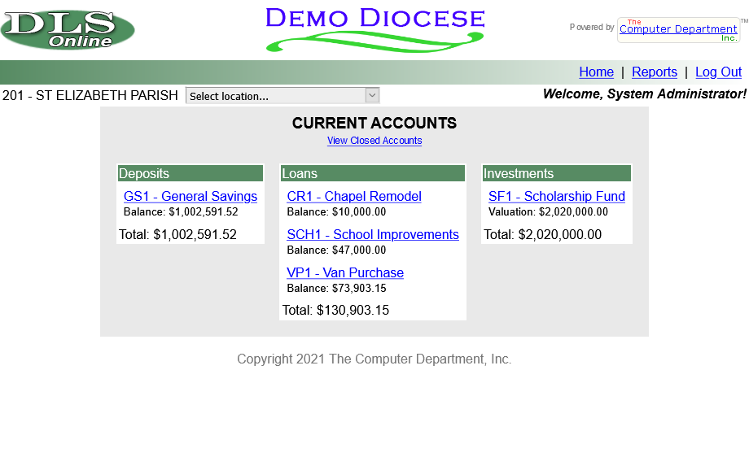Open GS1 - General Savings account
Viewport: 749px width, 457px height.
191,197
